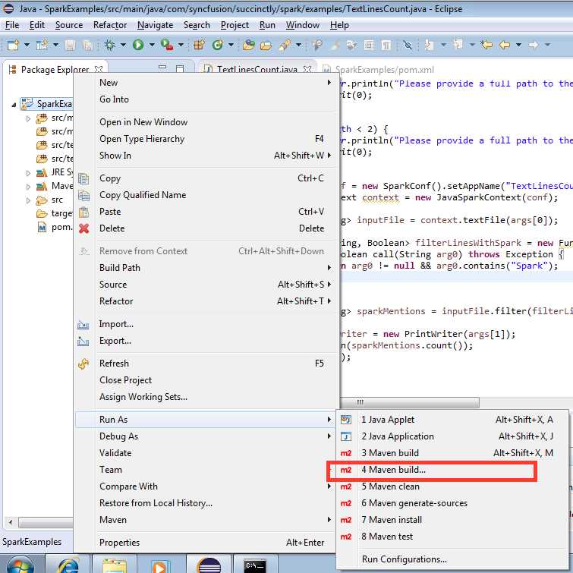Click the Eclipse icon in the taskbar
This screenshot has width=573, height=573.
209,565
